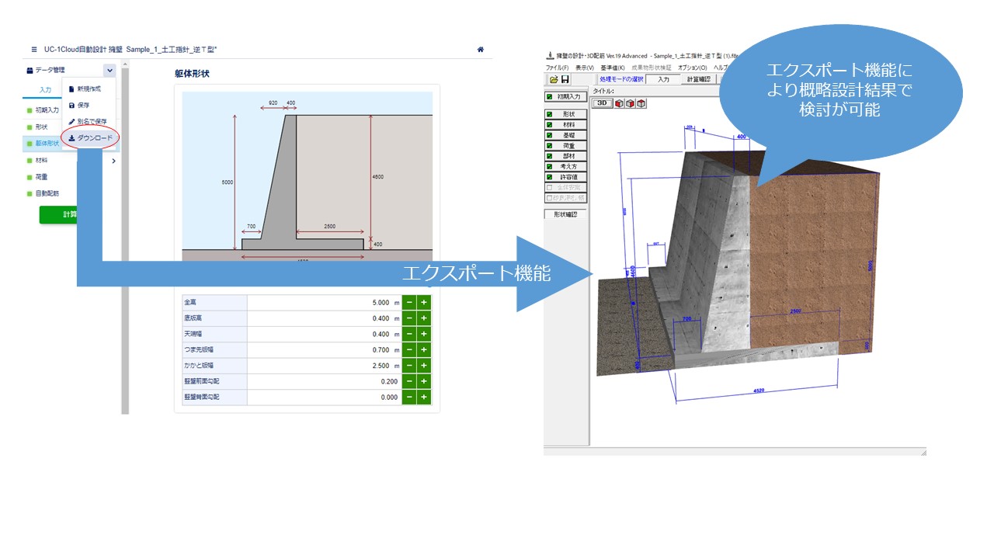Click the green 計算 button

tap(59, 215)
